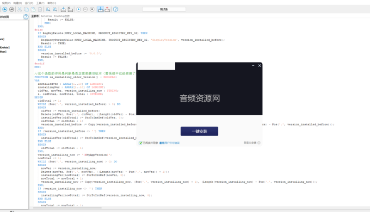Viewport: 370px width, 212px height.
Task: Open the 用户许可协议 license link
Action: click(x=170, y=143)
